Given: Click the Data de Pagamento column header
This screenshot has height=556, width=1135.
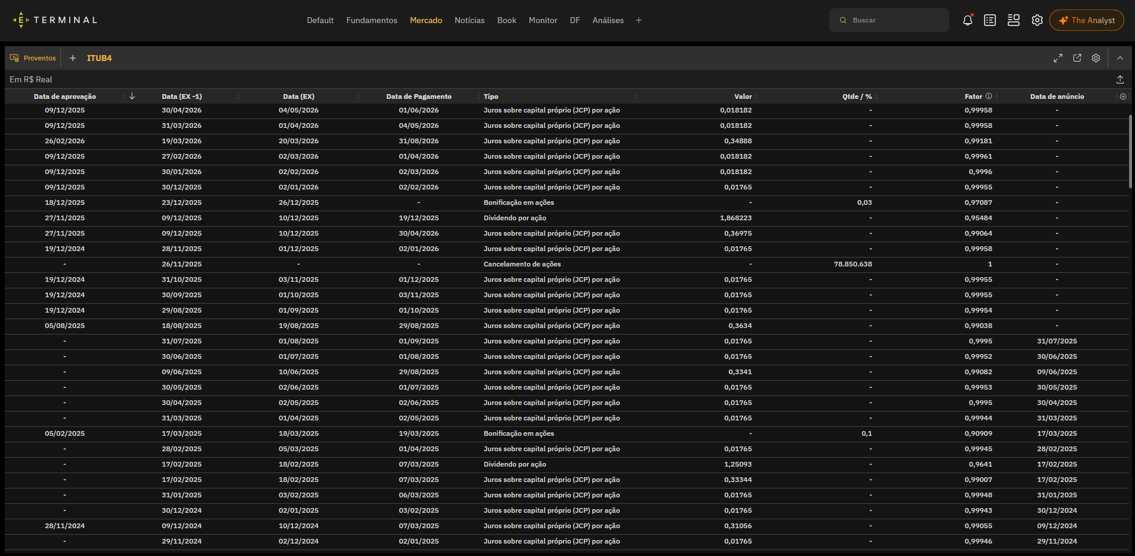Looking at the screenshot, I should coord(419,97).
